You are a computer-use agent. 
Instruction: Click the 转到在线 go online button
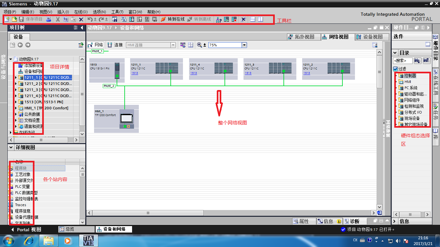[x=173, y=19]
